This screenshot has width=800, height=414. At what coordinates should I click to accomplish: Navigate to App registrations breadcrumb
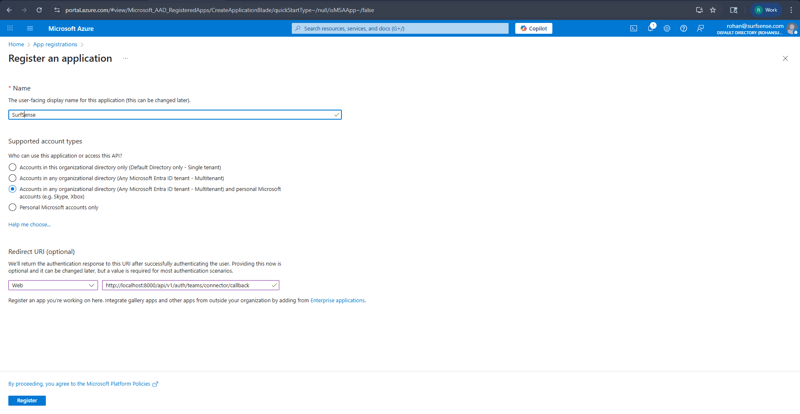[55, 44]
